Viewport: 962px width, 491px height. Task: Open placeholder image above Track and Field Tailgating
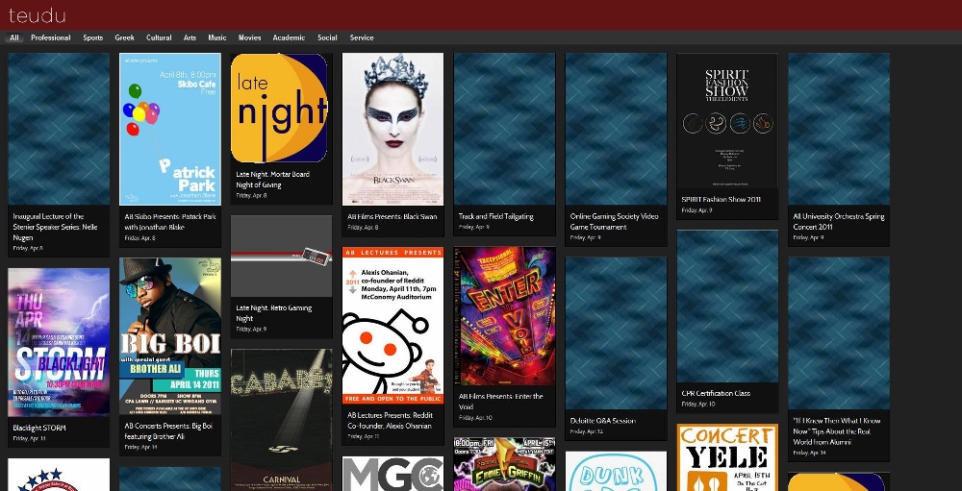tap(504, 129)
